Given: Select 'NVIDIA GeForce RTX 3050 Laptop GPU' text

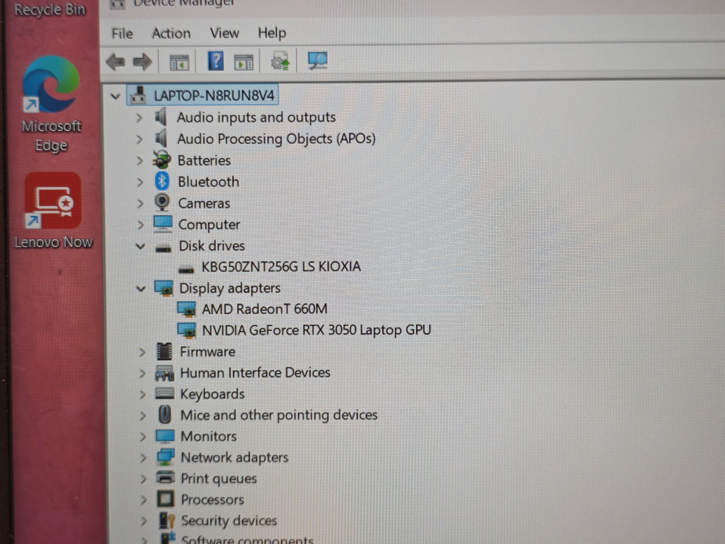Looking at the screenshot, I should pyautogui.click(x=317, y=330).
